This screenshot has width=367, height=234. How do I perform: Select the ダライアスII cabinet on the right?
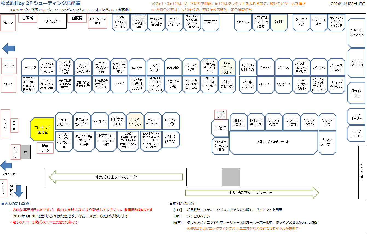(x=356, y=93)
